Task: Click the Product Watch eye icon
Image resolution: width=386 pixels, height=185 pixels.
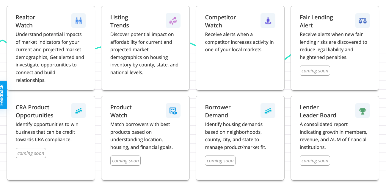Action: coord(173,111)
